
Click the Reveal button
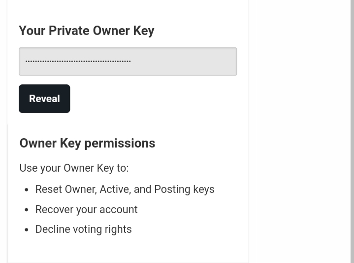tap(44, 99)
